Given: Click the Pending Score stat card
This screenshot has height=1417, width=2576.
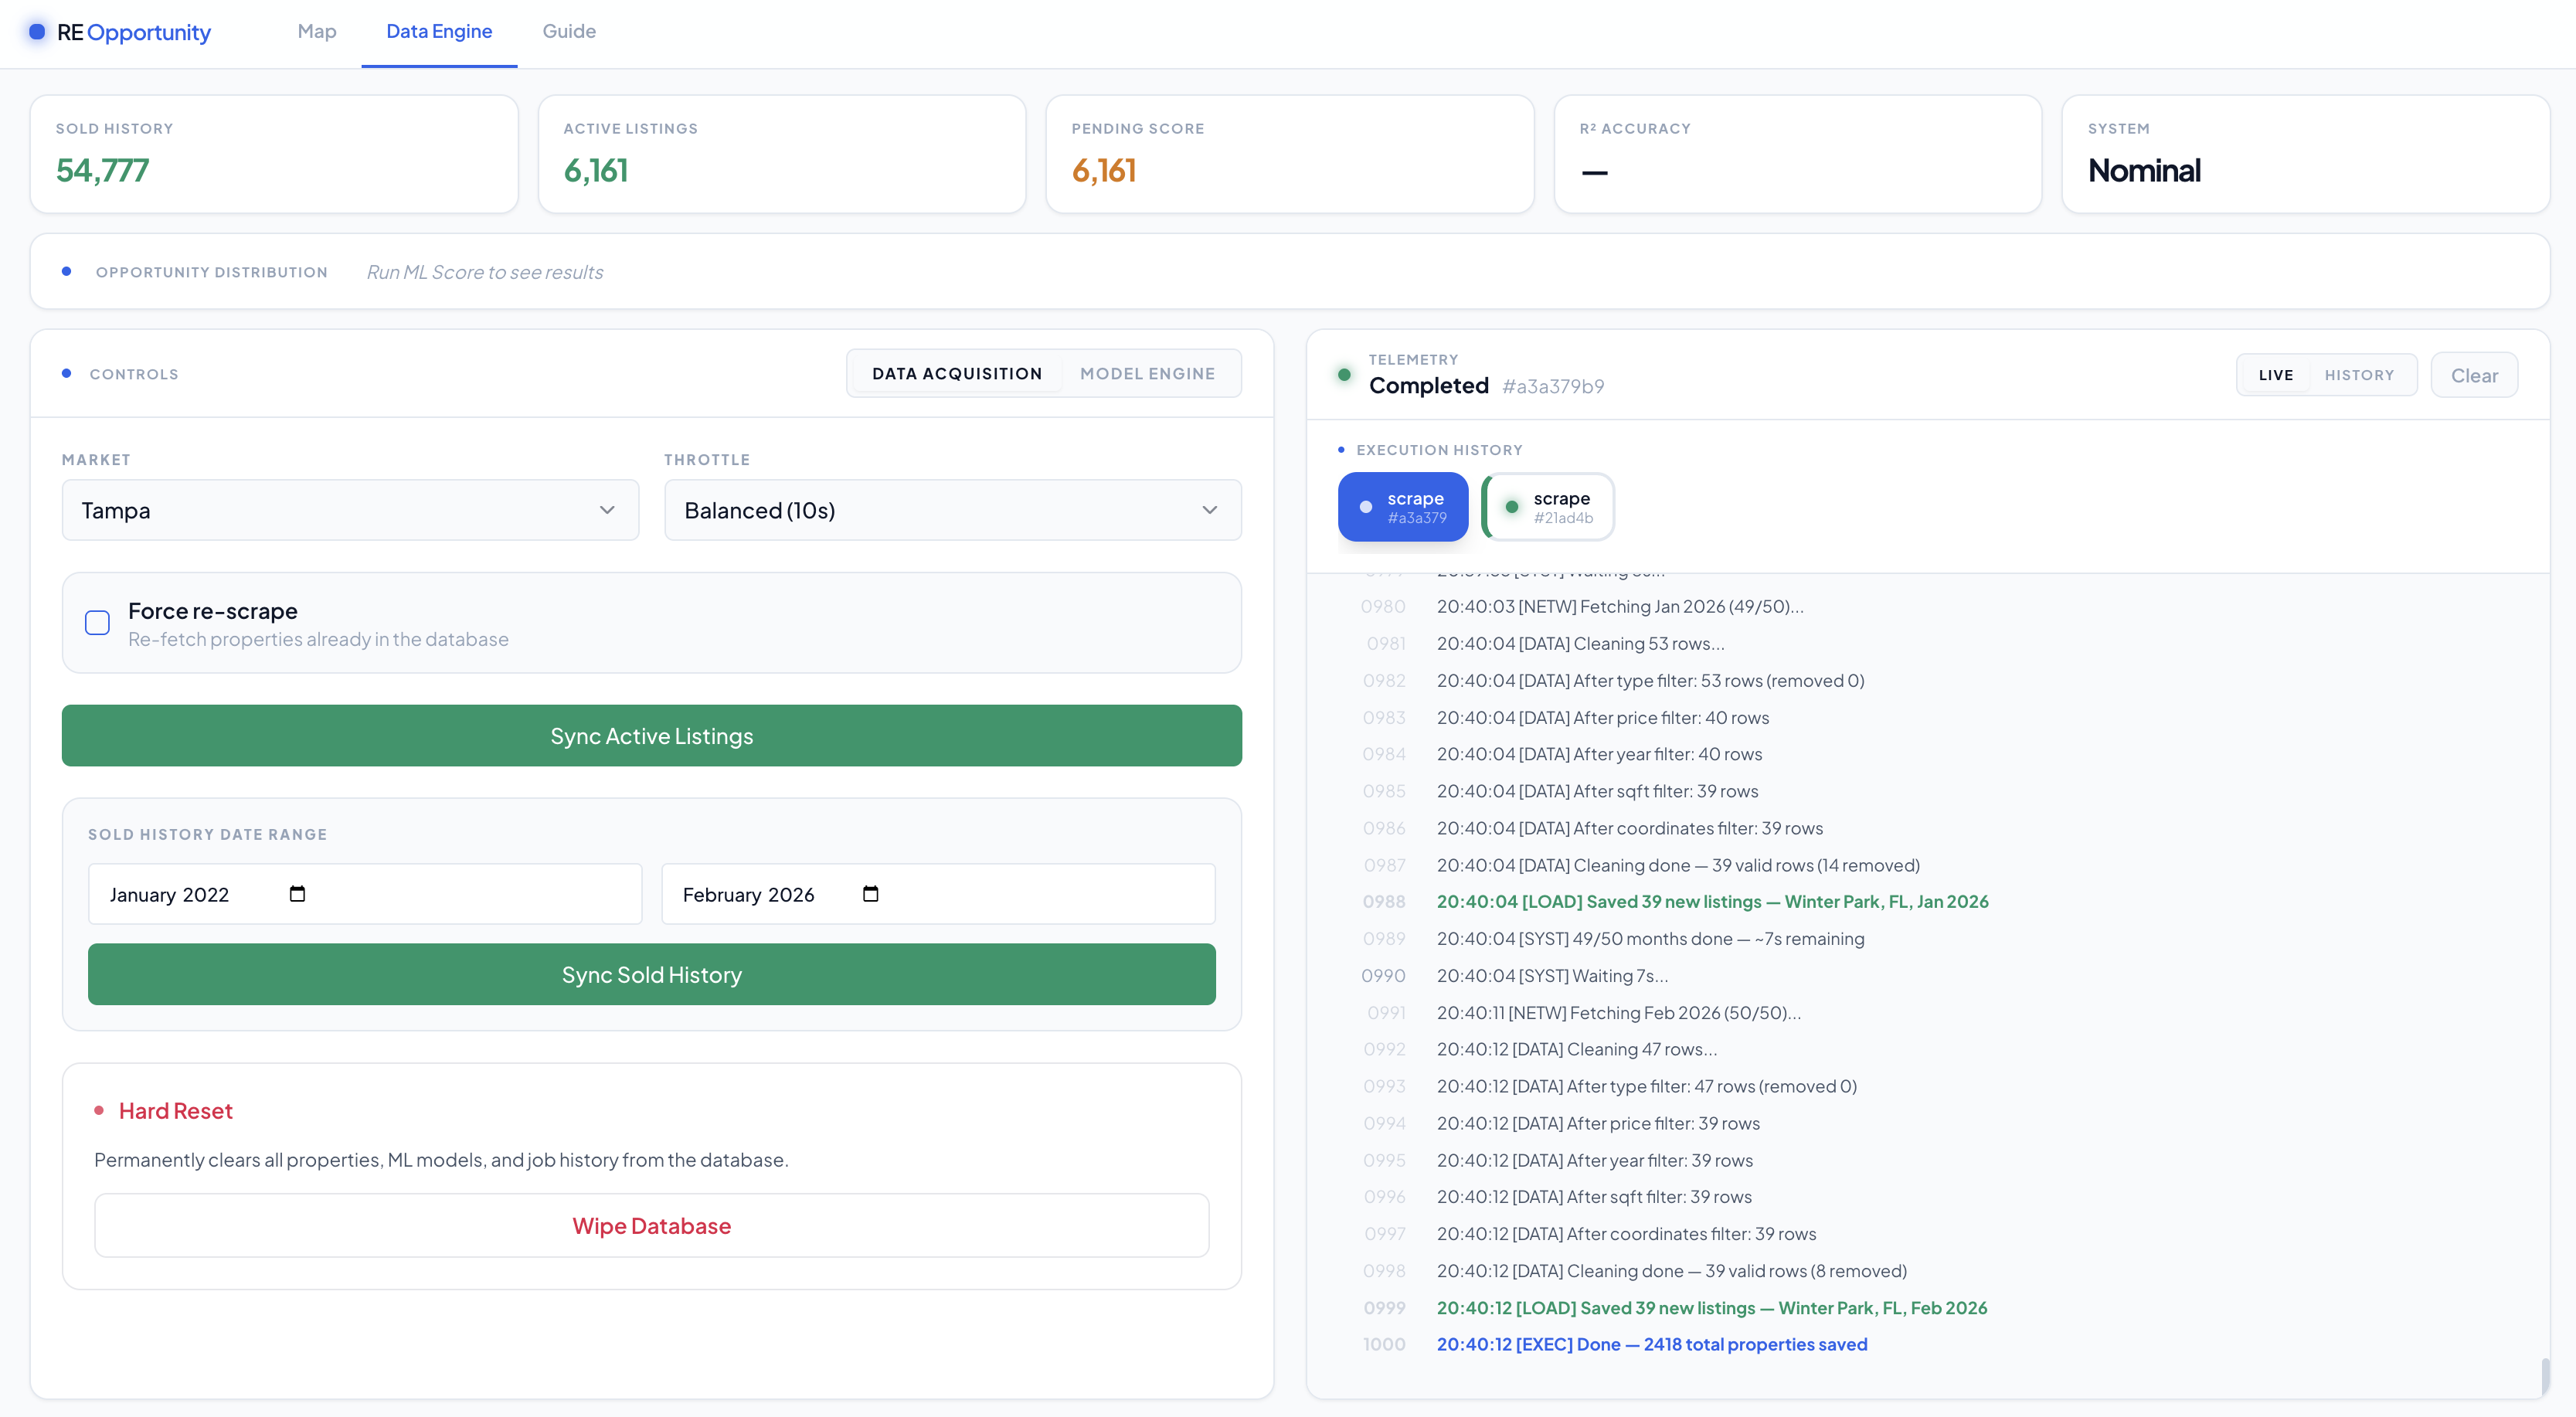Looking at the screenshot, I should tap(1289, 154).
